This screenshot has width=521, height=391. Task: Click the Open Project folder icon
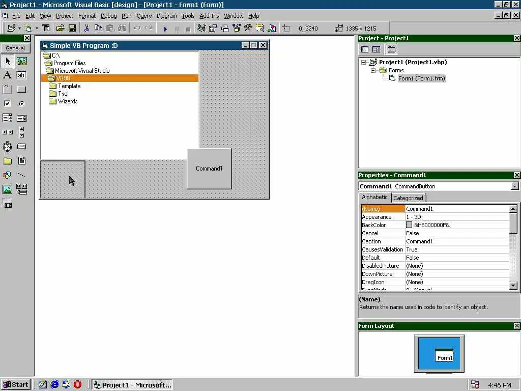click(x=60, y=29)
